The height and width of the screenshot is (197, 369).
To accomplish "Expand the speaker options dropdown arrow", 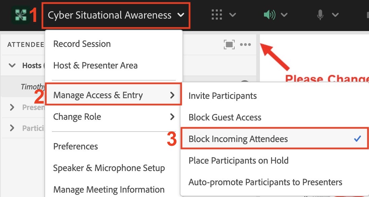I will pos(284,15).
